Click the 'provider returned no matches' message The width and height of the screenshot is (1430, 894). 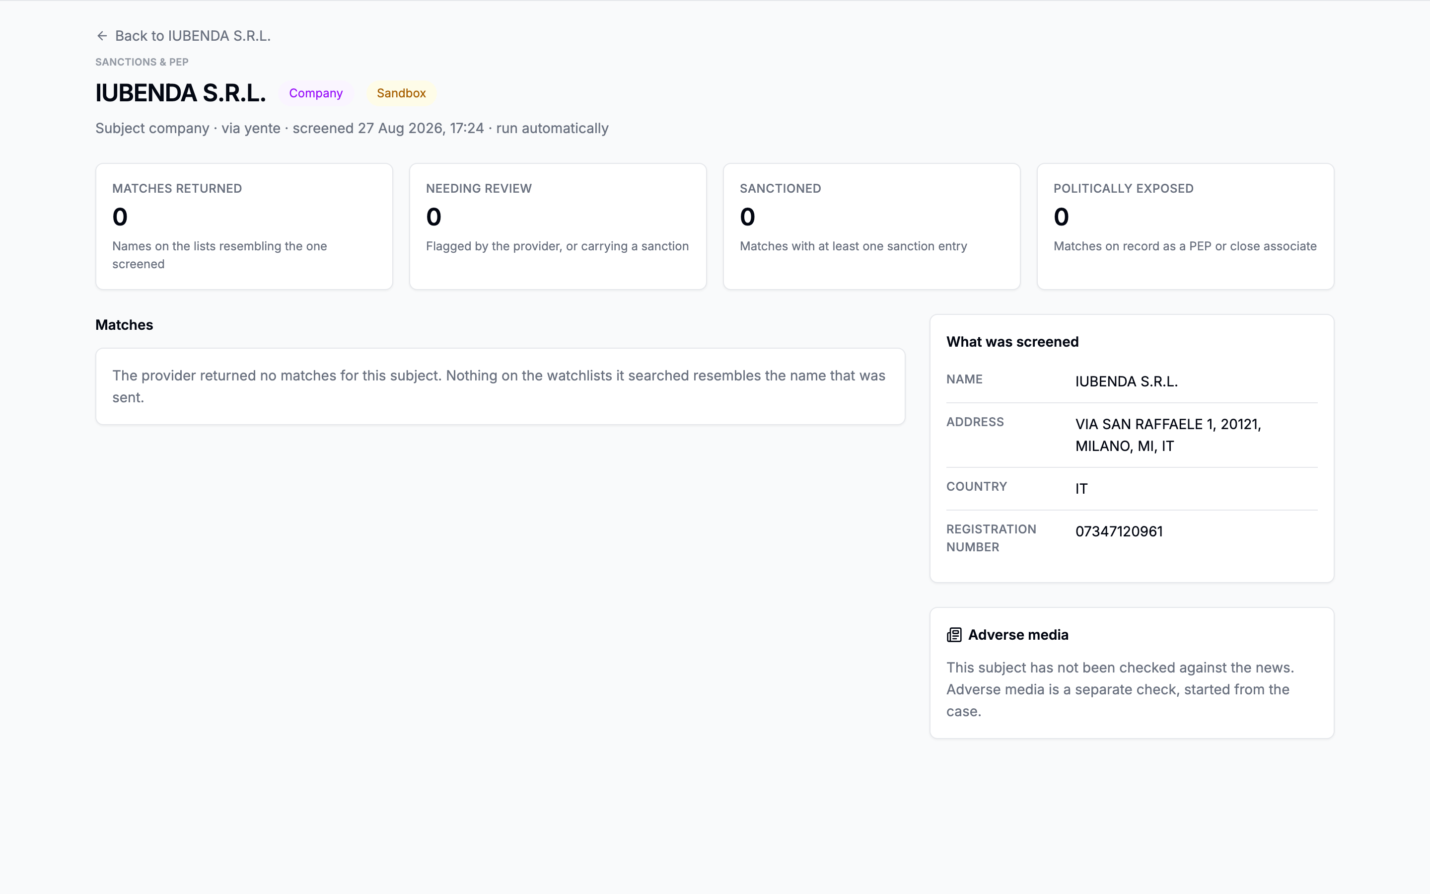pos(499,387)
